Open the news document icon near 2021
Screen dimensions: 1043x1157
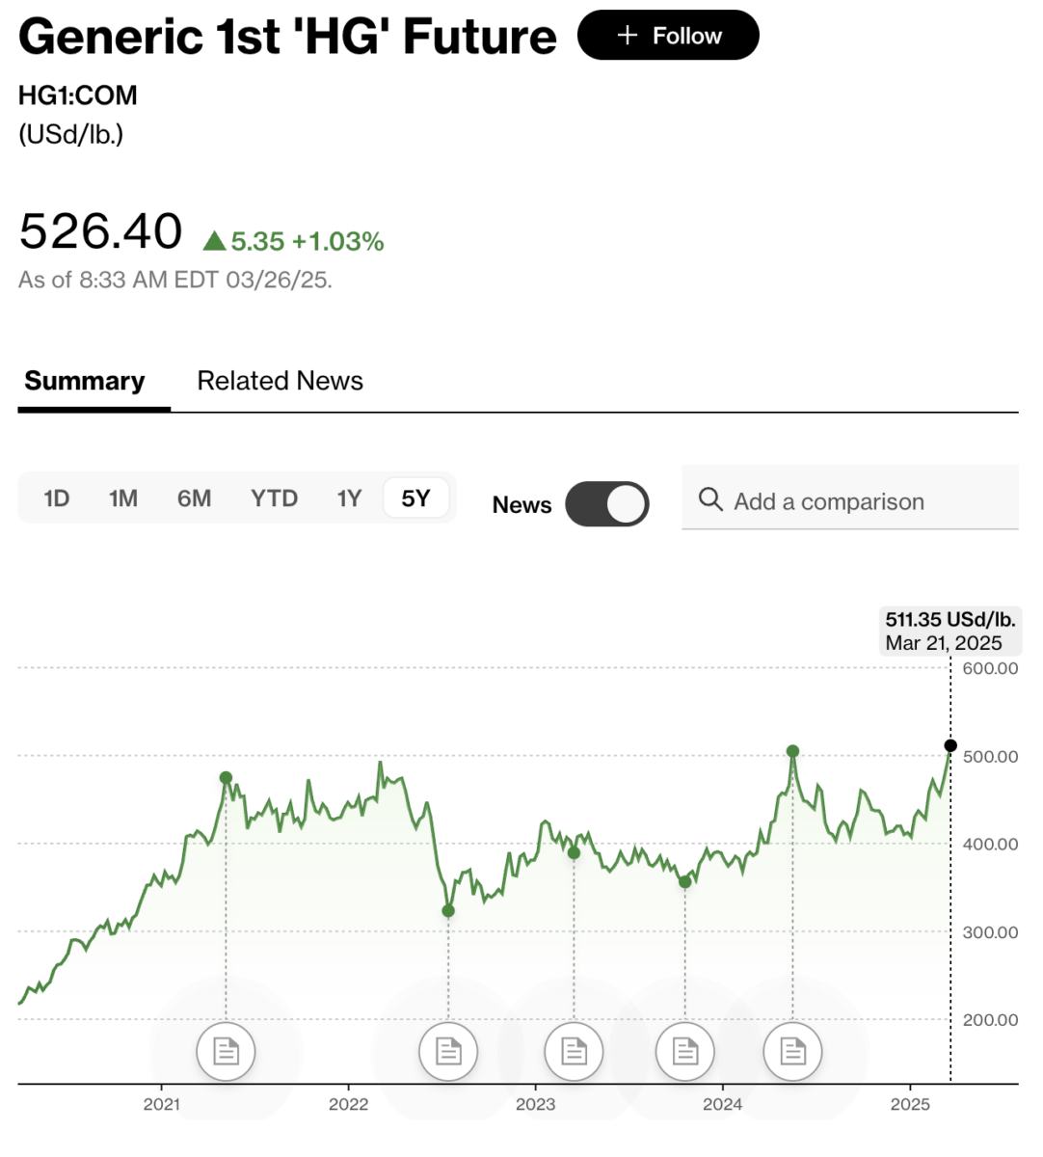point(226,1051)
